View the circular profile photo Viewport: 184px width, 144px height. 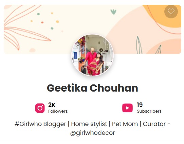92,55
